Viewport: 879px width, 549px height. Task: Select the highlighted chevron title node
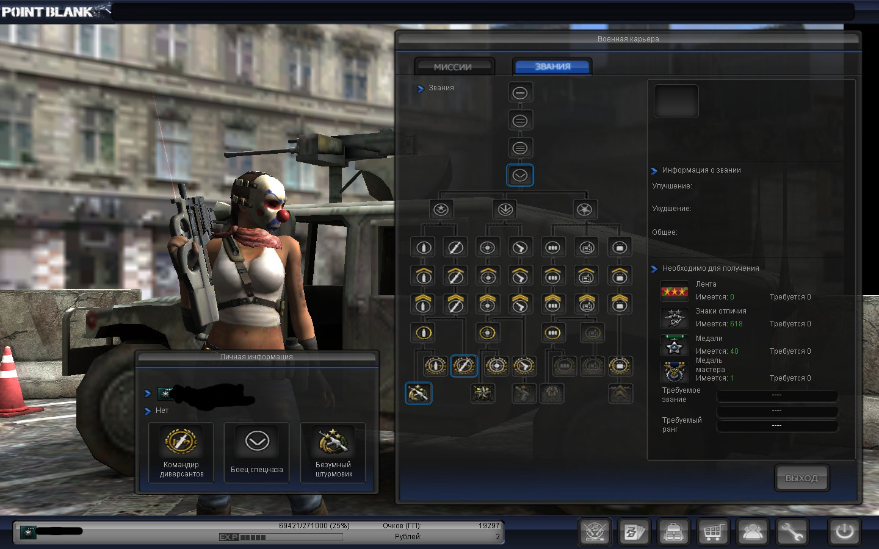520,176
